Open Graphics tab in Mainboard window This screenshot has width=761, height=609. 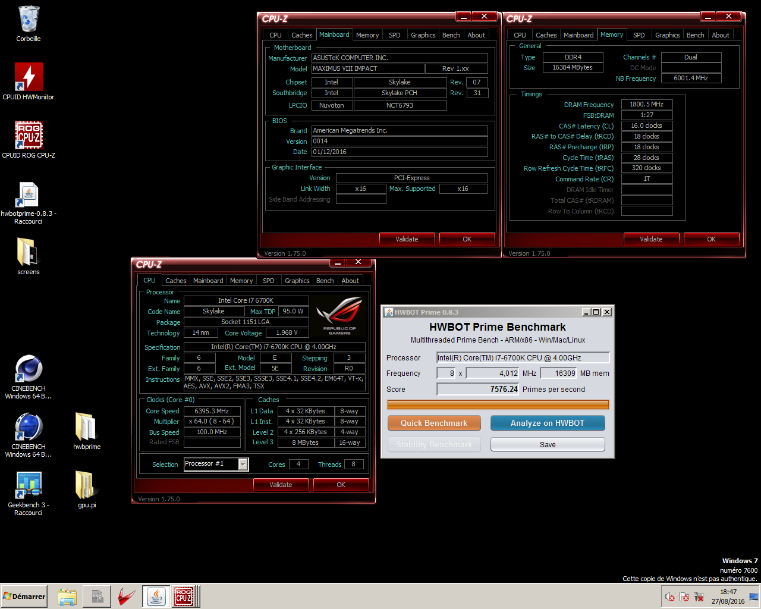[x=423, y=35]
